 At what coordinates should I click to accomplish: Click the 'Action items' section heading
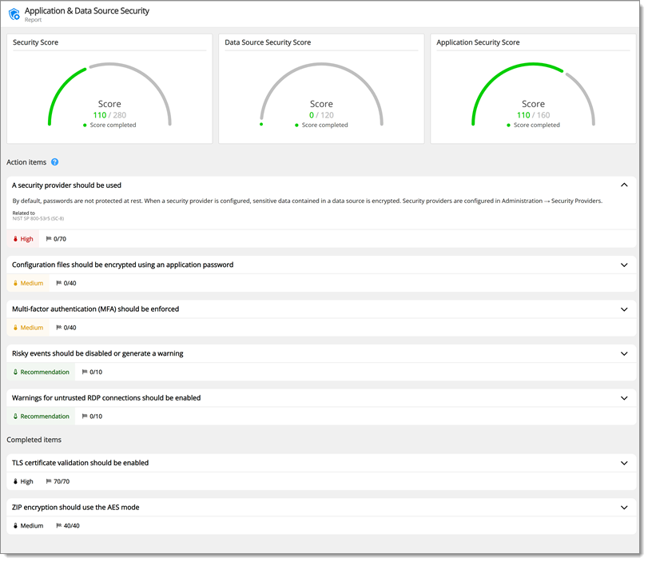[x=26, y=162]
